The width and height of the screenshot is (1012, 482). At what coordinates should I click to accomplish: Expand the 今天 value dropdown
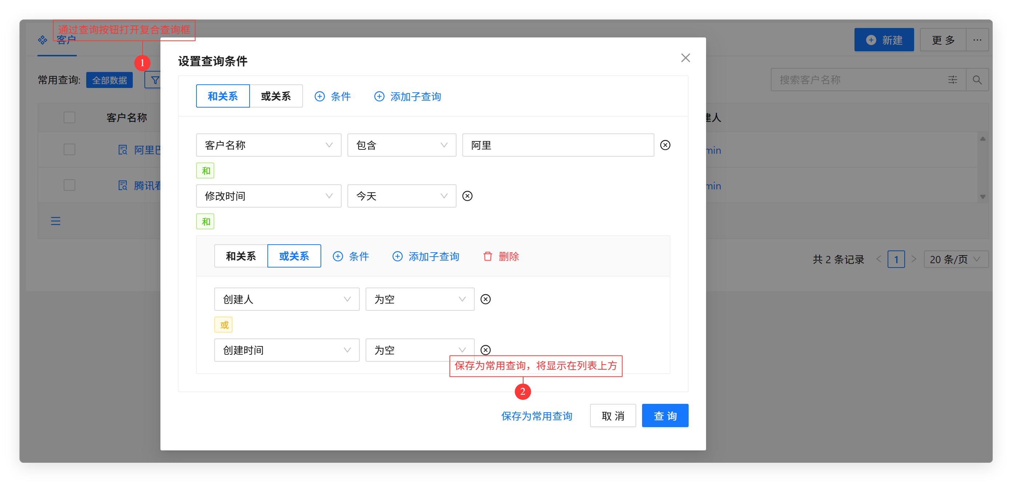tap(402, 196)
